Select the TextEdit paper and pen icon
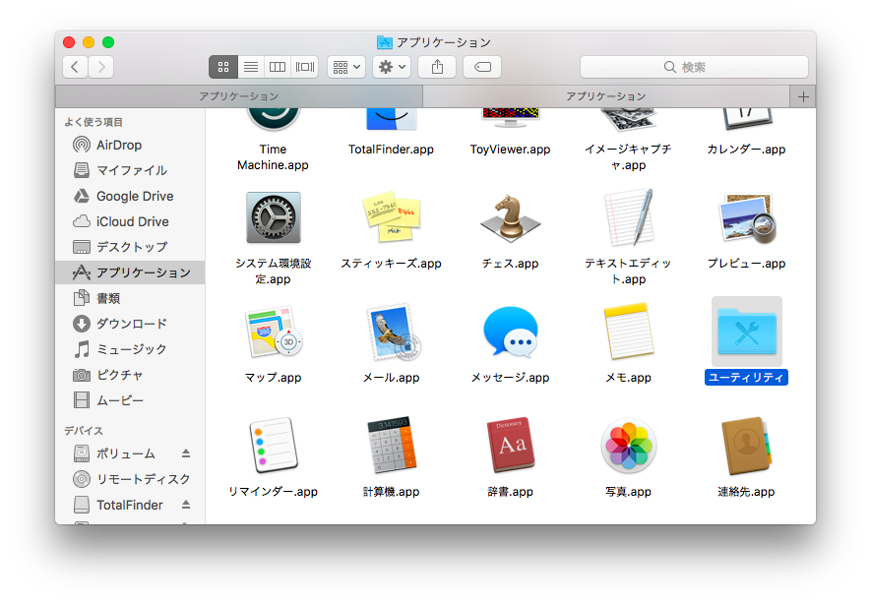This screenshot has width=871, height=603. pyautogui.click(x=628, y=217)
